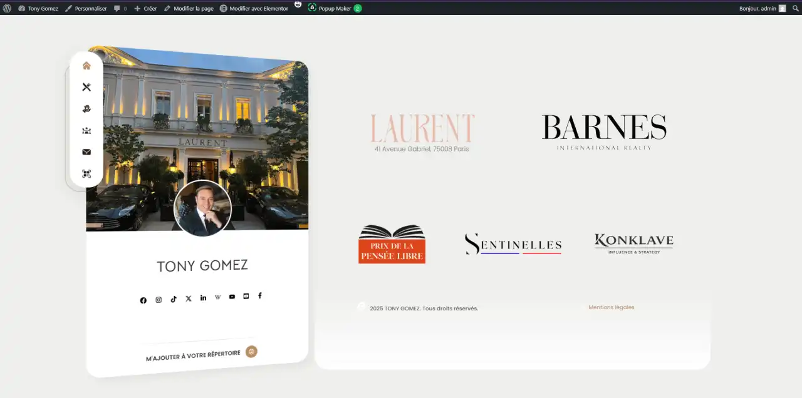802x398 pixels.
Task: Click the address text 41 Avenue Gabriel
Action: pyautogui.click(x=422, y=149)
